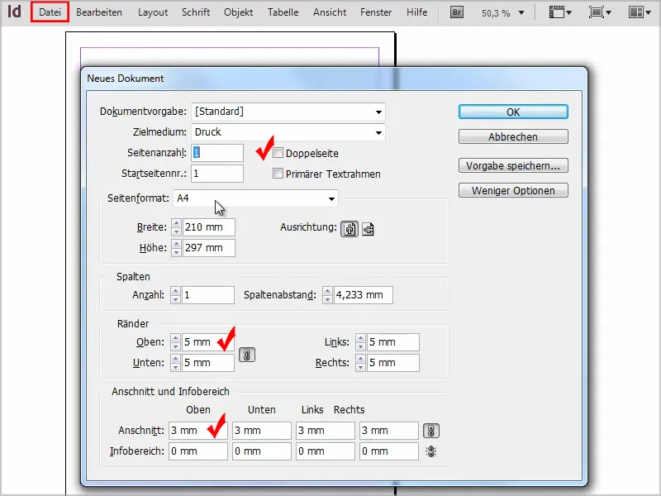
Task: Open the arrange documents toolbar icon
Action: [638, 12]
